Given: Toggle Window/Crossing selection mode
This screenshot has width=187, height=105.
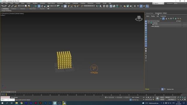Looking at the screenshot, I should (x=35, y=6).
